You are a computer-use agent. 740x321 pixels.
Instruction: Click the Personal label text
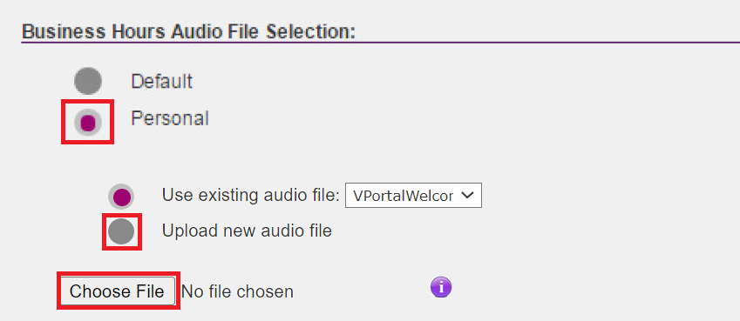pos(169,118)
